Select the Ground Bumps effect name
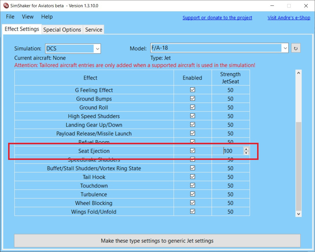The height and width of the screenshot is (252, 315). [94, 99]
